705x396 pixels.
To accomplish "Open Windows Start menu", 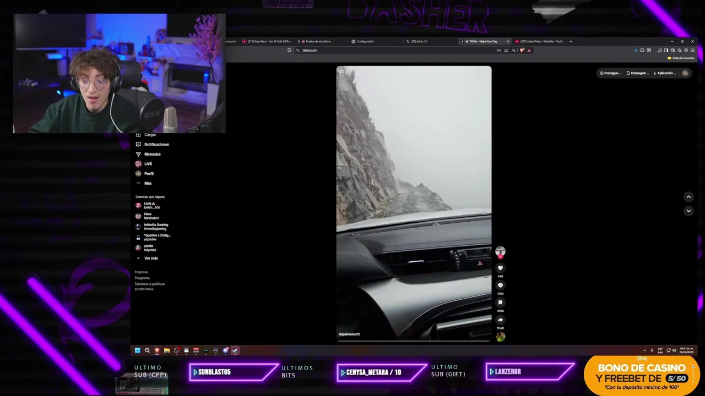I will (x=138, y=350).
